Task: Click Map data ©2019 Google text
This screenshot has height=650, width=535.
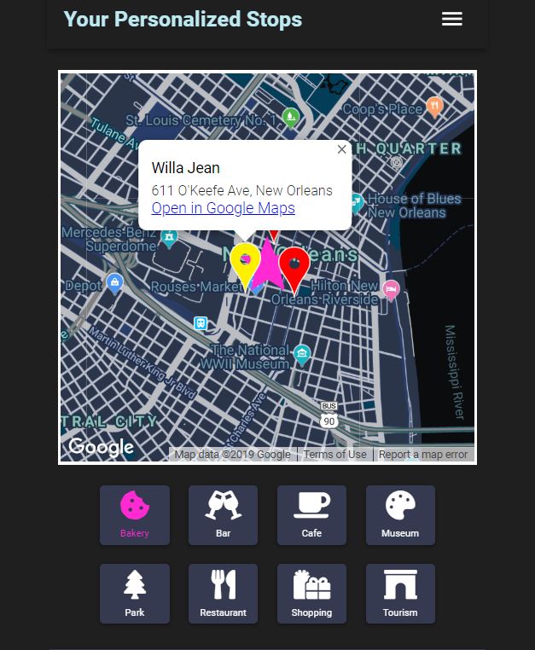Action: (232, 455)
